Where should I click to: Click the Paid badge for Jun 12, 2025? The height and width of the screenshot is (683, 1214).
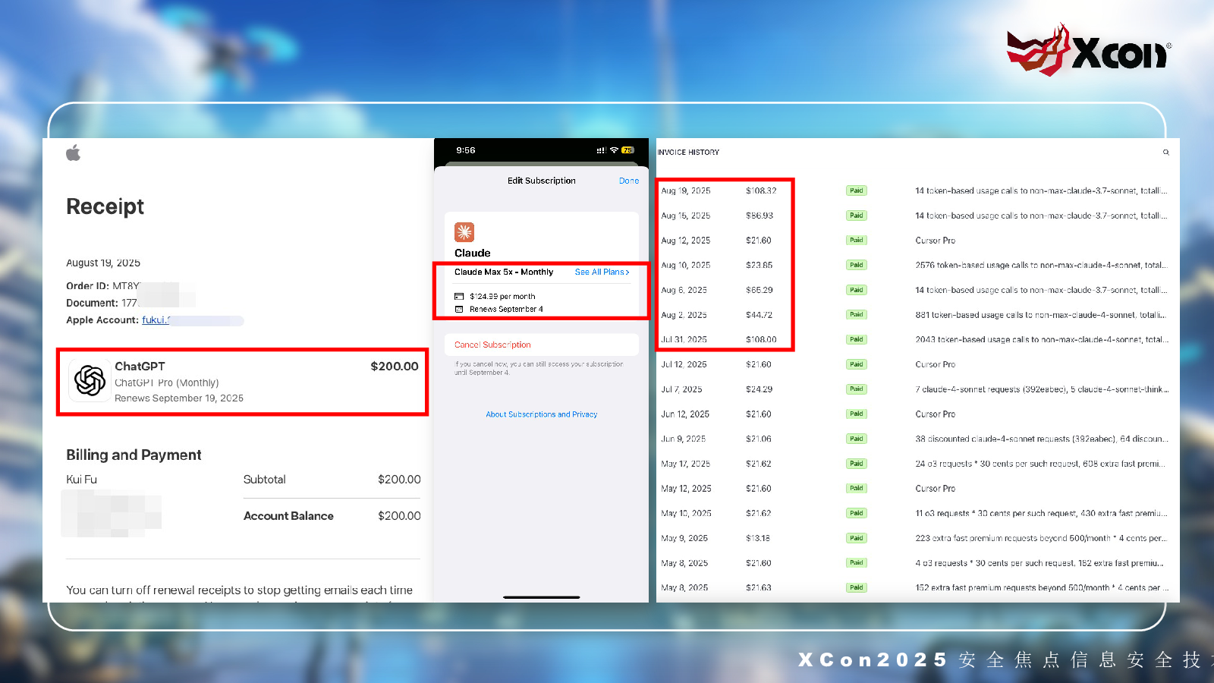(x=857, y=414)
